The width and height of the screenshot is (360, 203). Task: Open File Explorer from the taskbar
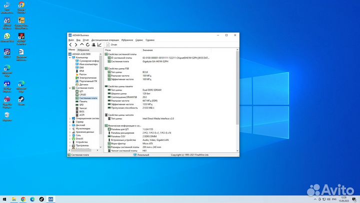(x=14, y=199)
